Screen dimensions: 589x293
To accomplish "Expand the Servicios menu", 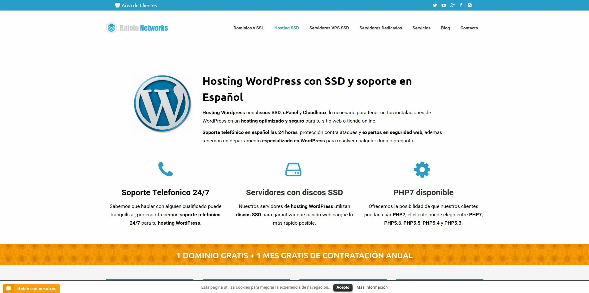I will tap(421, 28).
